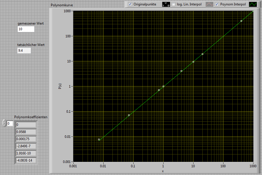Click the data point at x=1

tap(164, 87)
